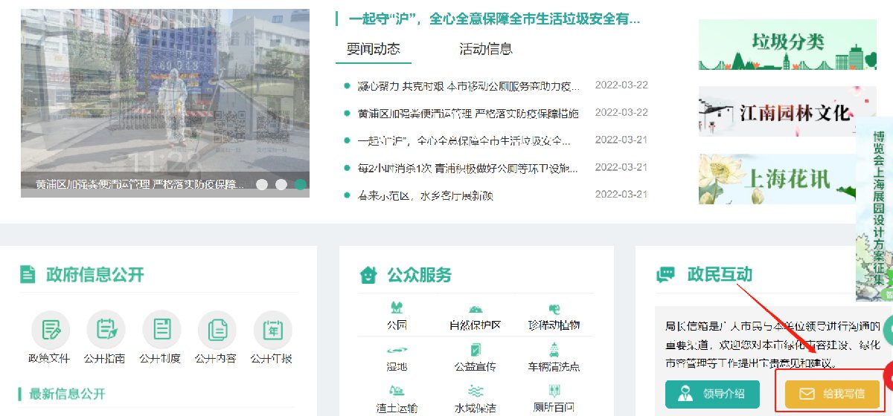Screen dimensions: 893x416
Task: Click the 车辆清洗点 service icon
Action: click(x=554, y=350)
